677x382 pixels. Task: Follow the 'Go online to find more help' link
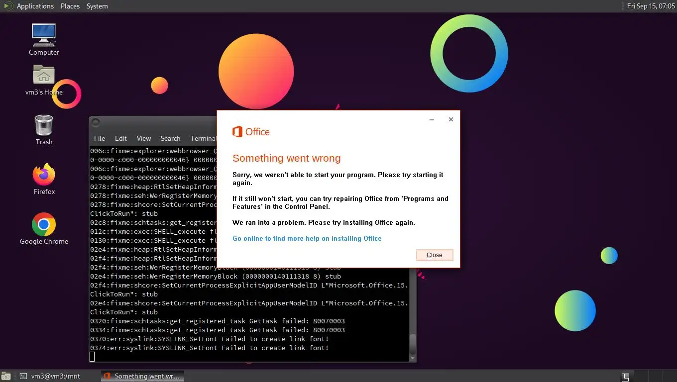[x=307, y=238]
